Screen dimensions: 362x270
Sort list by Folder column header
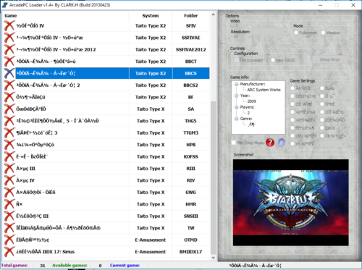pyautogui.click(x=191, y=16)
